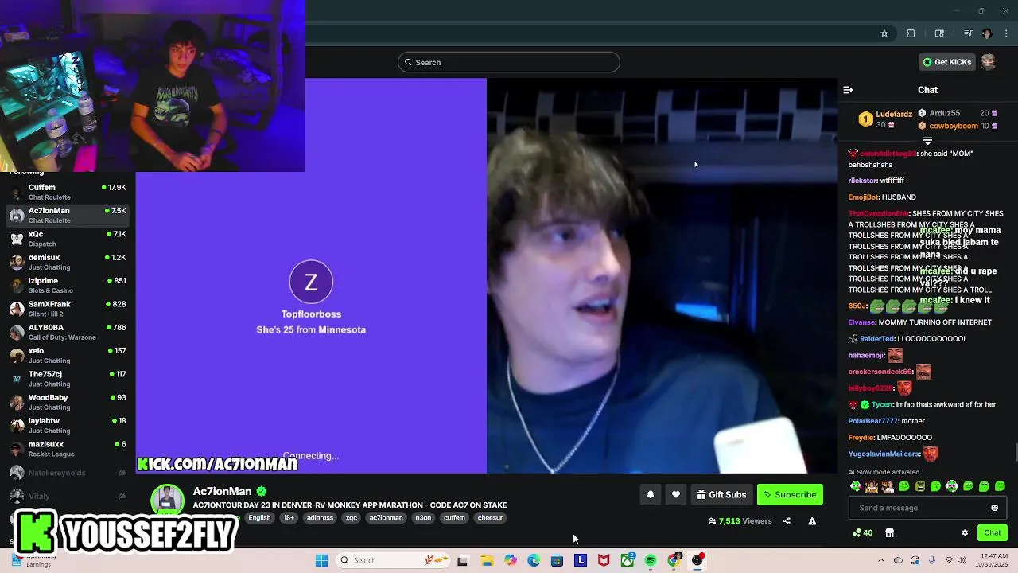The width and height of the screenshot is (1018, 573).
Task: Open xQc channel in the sidebar
Action: (x=68, y=239)
